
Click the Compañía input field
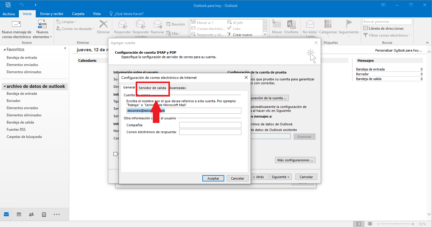click(x=210, y=125)
